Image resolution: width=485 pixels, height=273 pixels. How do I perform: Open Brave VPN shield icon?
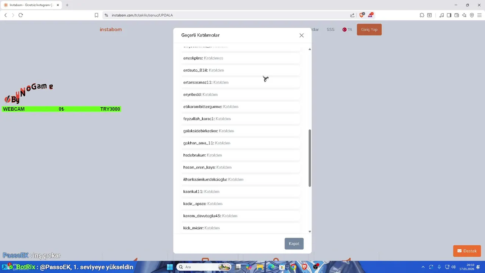point(472,15)
